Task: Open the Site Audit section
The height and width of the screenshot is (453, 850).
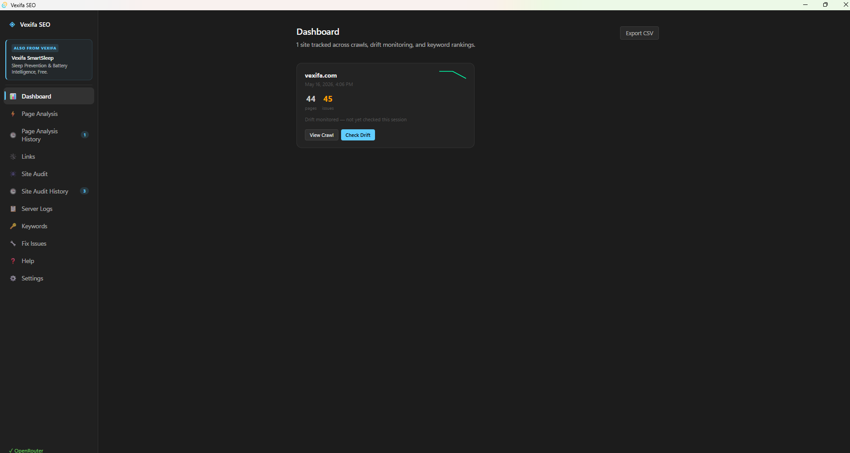Action: click(x=49, y=174)
